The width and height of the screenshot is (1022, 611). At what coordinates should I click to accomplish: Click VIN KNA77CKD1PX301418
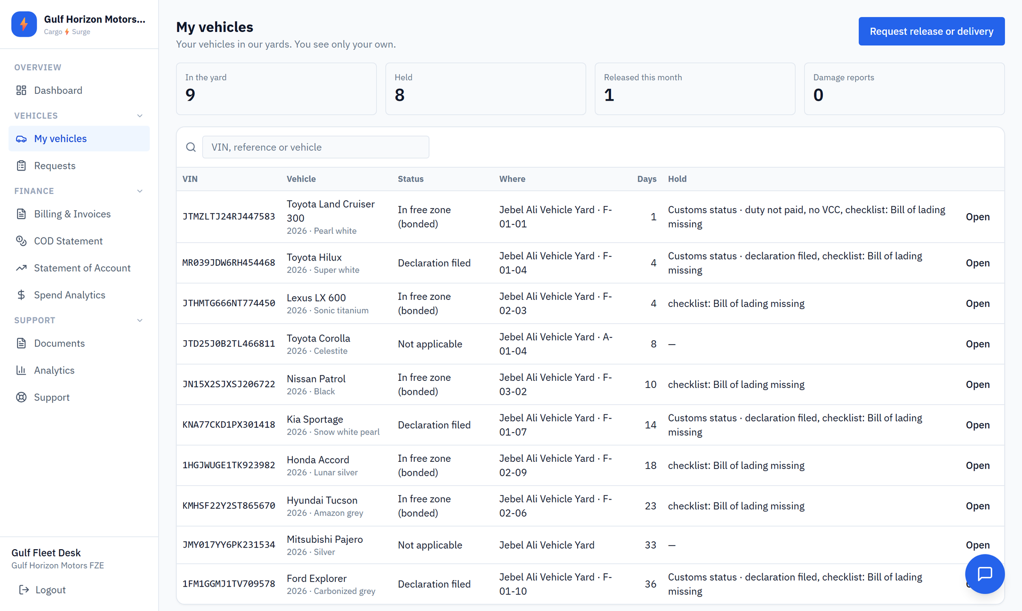point(229,425)
